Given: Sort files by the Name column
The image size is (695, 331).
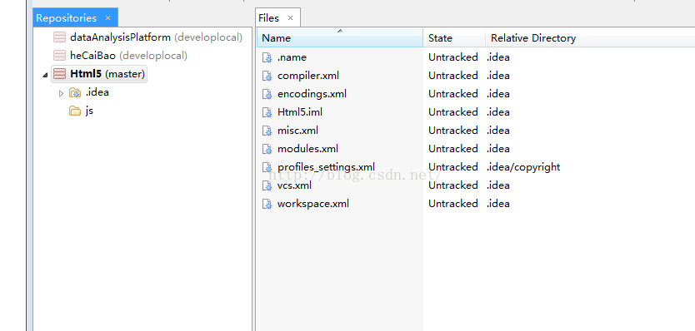Looking at the screenshot, I should pyautogui.click(x=339, y=38).
